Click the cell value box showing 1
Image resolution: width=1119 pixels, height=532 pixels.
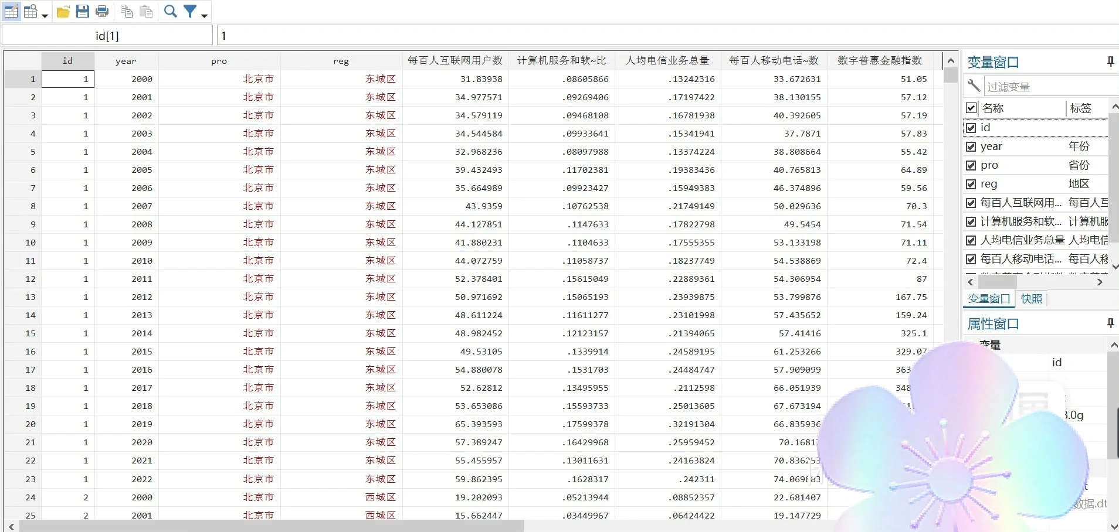[x=668, y=36]
